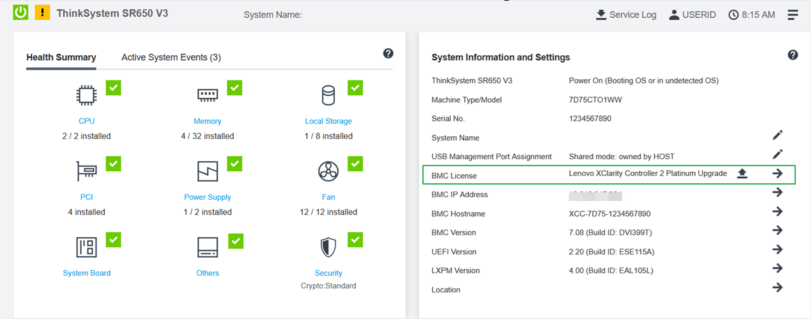Open the USERID account menu
Viewport: 811px width, 319px height.
click(x=692, y=15)
